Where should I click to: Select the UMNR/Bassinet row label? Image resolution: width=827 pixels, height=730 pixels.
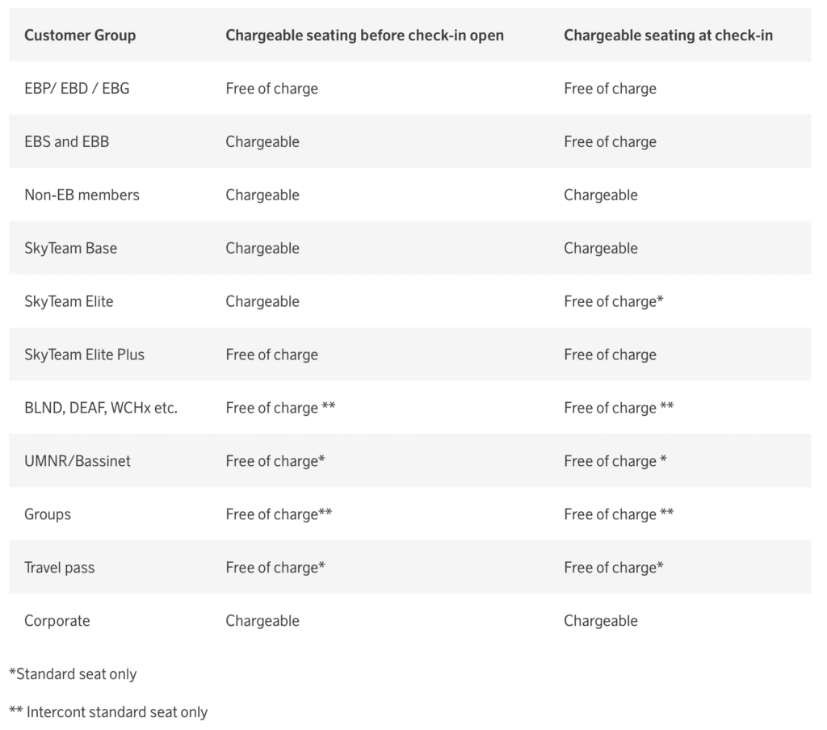(x=78, y=461)
